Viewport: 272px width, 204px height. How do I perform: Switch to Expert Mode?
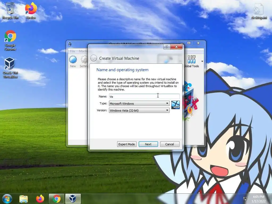(127, 144)
